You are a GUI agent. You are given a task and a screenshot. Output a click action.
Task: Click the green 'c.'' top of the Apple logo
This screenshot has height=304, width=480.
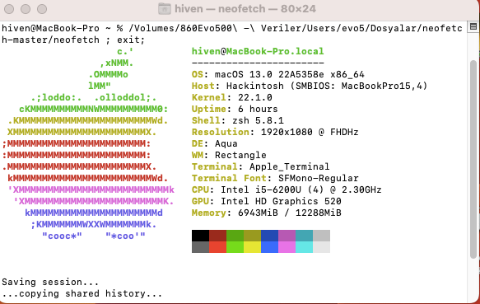[125, 51]
